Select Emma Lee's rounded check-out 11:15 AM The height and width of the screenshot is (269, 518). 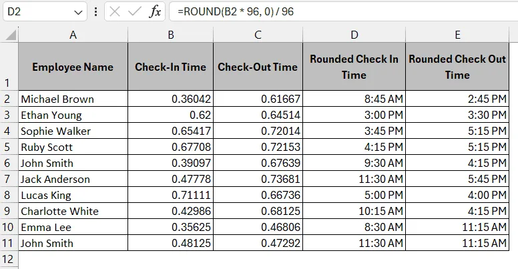click(457, 227)
